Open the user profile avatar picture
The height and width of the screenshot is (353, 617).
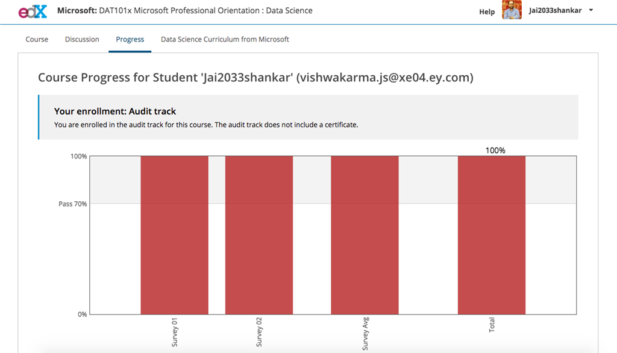(512, 10)
